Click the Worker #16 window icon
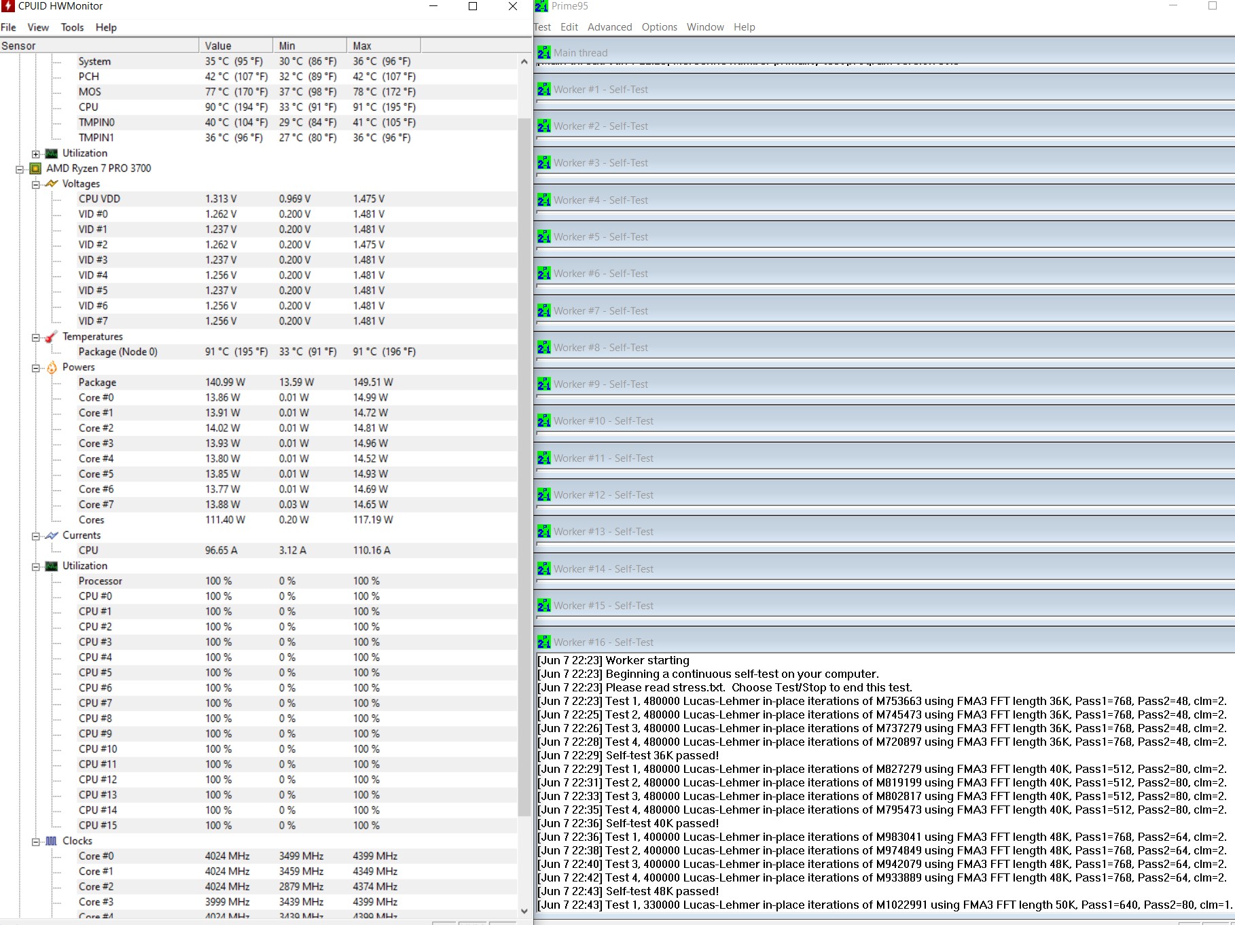The height and width of the screenshot is (925, 1235). [x=544, y=642]
